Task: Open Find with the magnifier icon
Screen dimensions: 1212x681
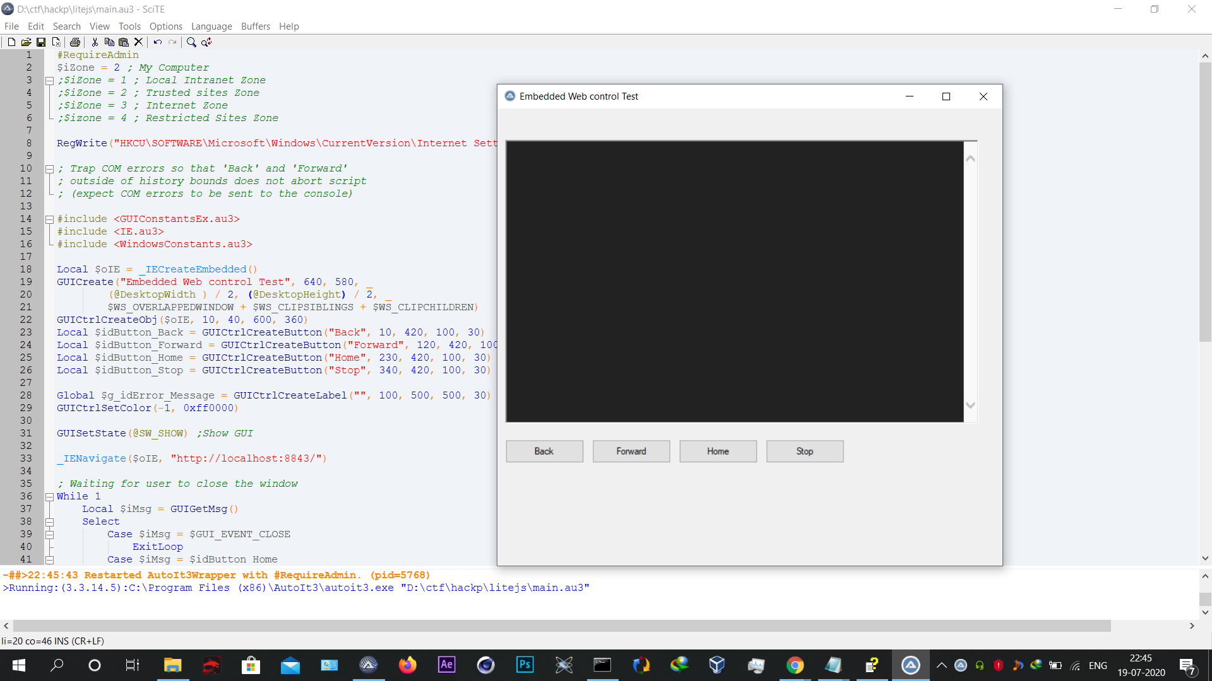Action: click(191, 42)
